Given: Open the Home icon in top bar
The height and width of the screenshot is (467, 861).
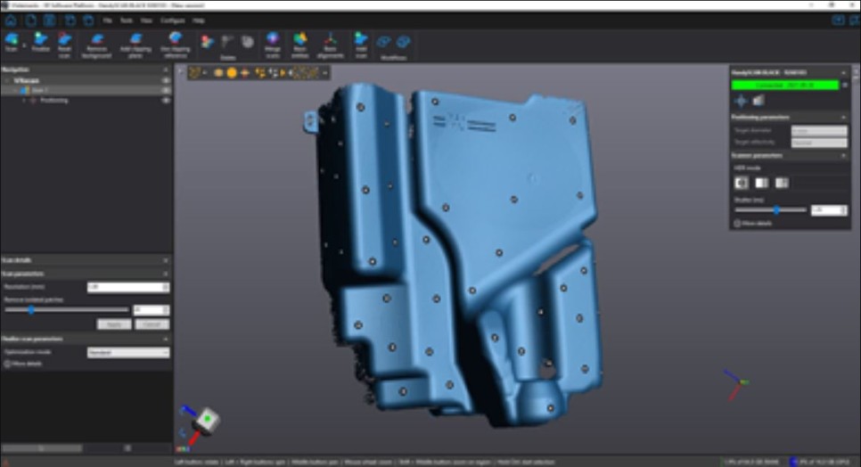Looking at the screenshot, I should click(10, 20).
